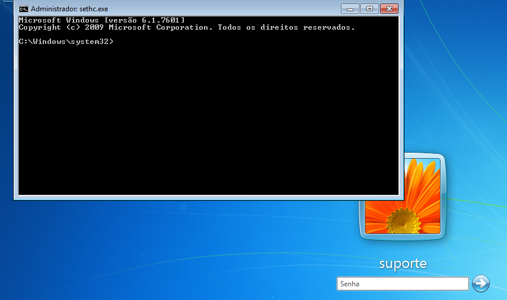Click the Microsoft Windows versão 6.1.7601 line
This screenshot has height=300, width=507.
(x=102, y=20)
